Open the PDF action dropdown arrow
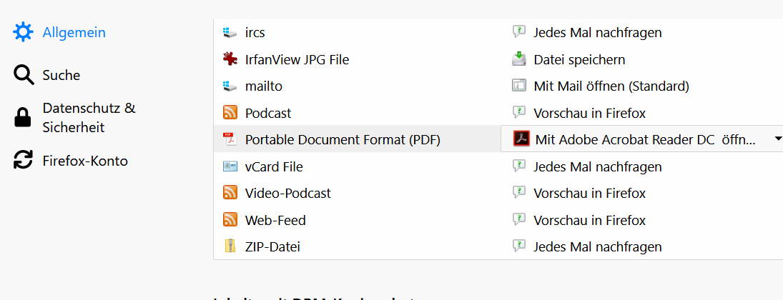 [778, 140]
